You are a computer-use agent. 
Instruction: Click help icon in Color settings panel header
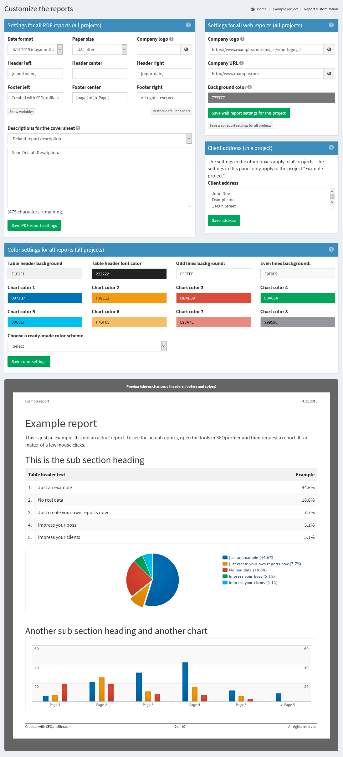(x=331, y=249)
